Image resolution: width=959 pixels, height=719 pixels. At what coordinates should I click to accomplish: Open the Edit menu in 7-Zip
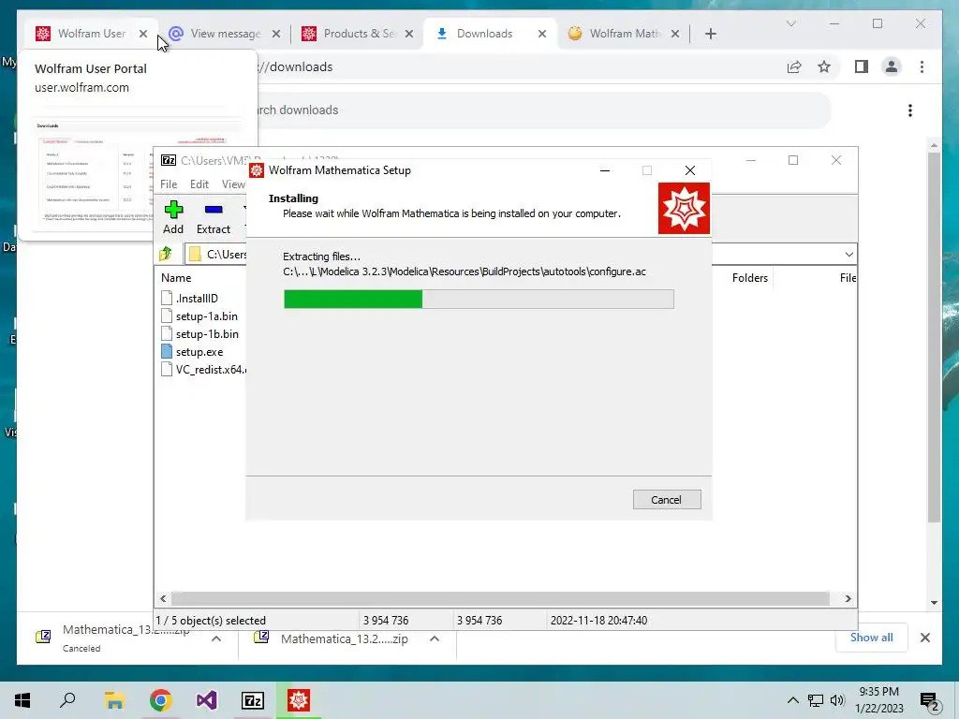[x=199, y=184]
